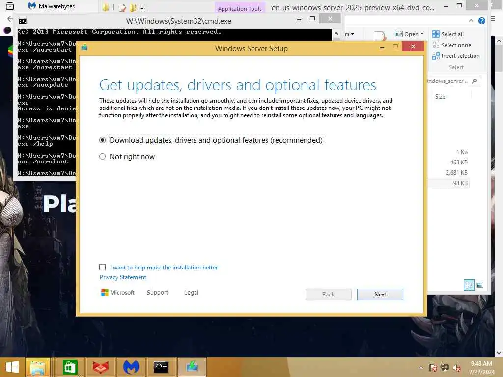Open the Windows Store taskbar icon

70,367
